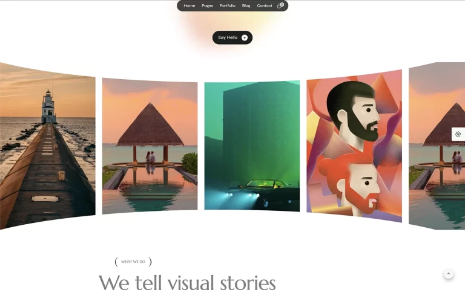
Task: Click the cart item count badge
Action: pos(282,4)
